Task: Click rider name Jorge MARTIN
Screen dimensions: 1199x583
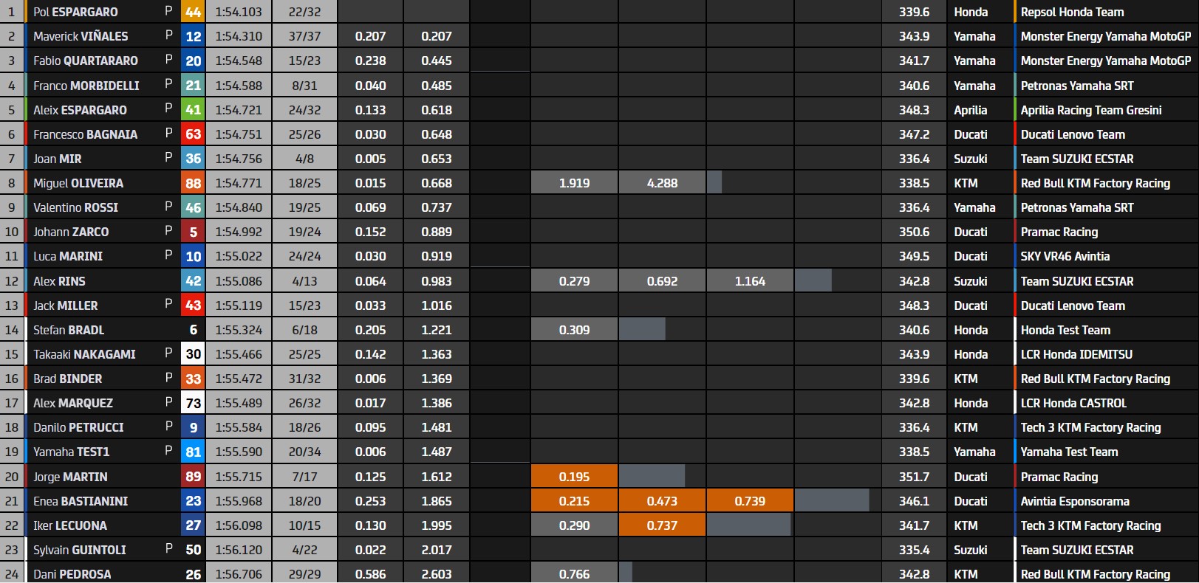Action: (x=70, y=477)
